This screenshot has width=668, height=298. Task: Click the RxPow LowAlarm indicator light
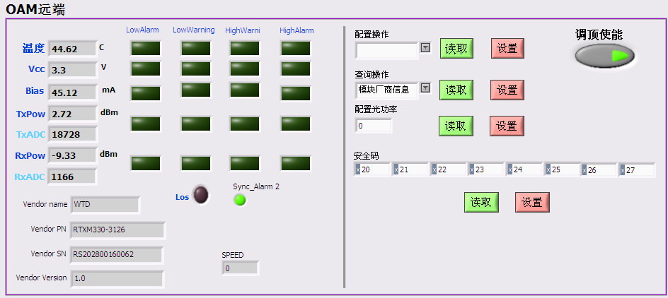click(x=145, y=163)
